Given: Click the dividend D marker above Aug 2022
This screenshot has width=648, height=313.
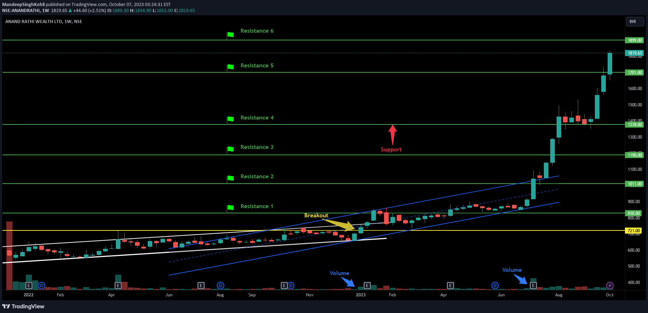Looking at the screenshot, I should 220,285.
